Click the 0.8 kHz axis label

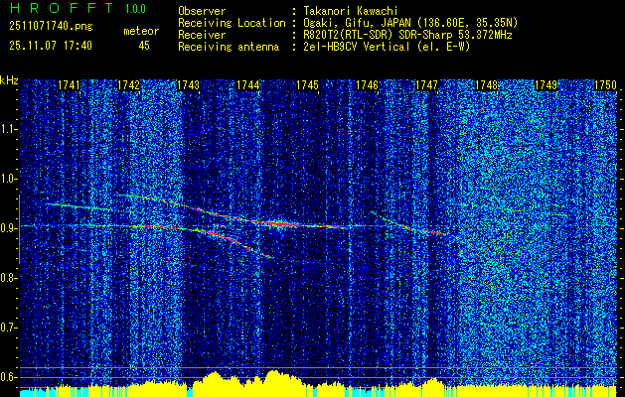click(x=8, y=278)
